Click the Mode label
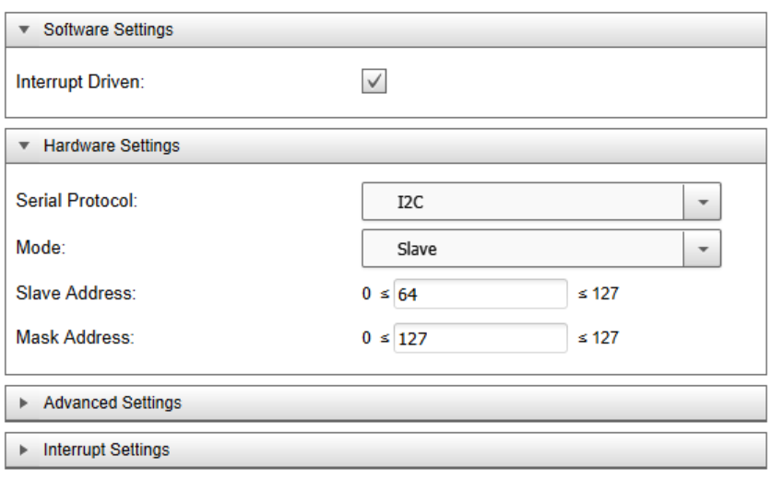This screenshot has width=772, height=479. pyautogui.click(x=37, y=247)
